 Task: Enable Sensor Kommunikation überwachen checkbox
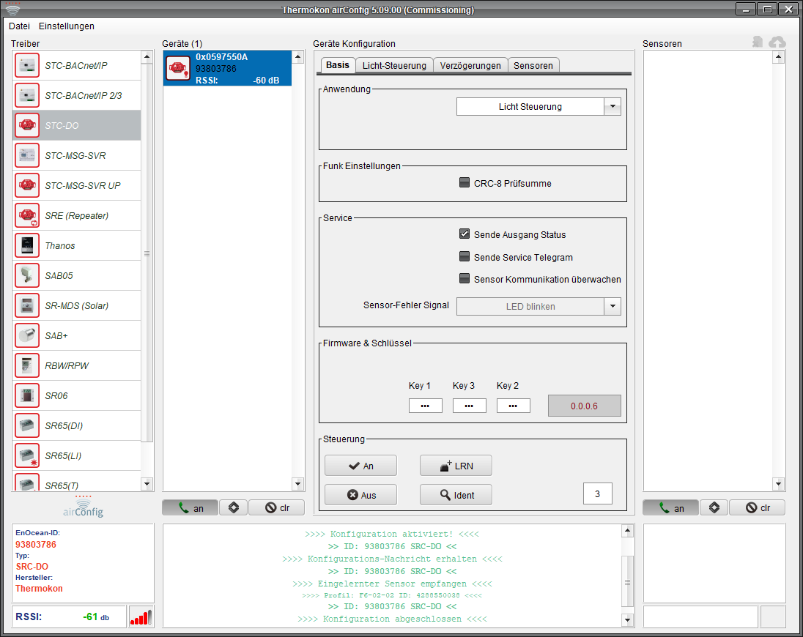[x=465, y=279]
